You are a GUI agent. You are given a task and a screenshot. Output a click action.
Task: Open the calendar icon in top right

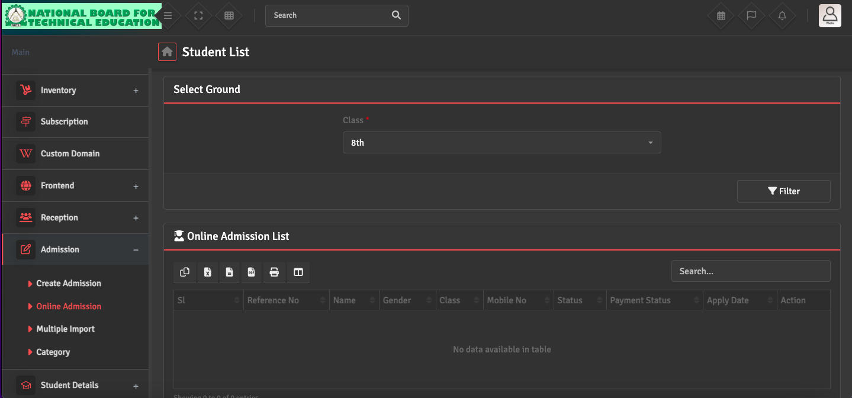[x=721, y=16]
